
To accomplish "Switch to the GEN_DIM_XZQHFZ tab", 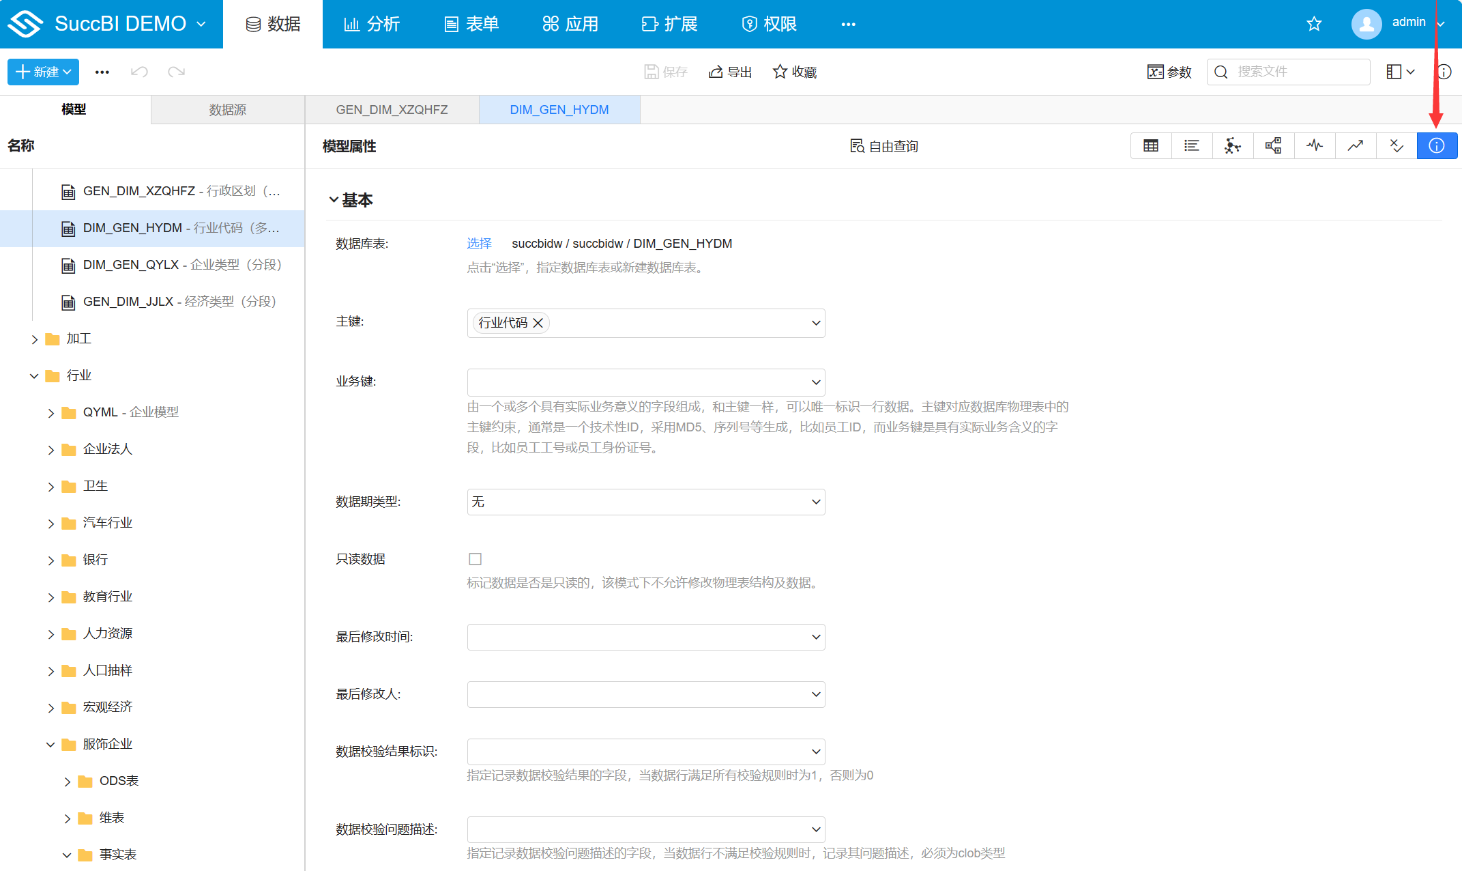I will pos(391,109).
